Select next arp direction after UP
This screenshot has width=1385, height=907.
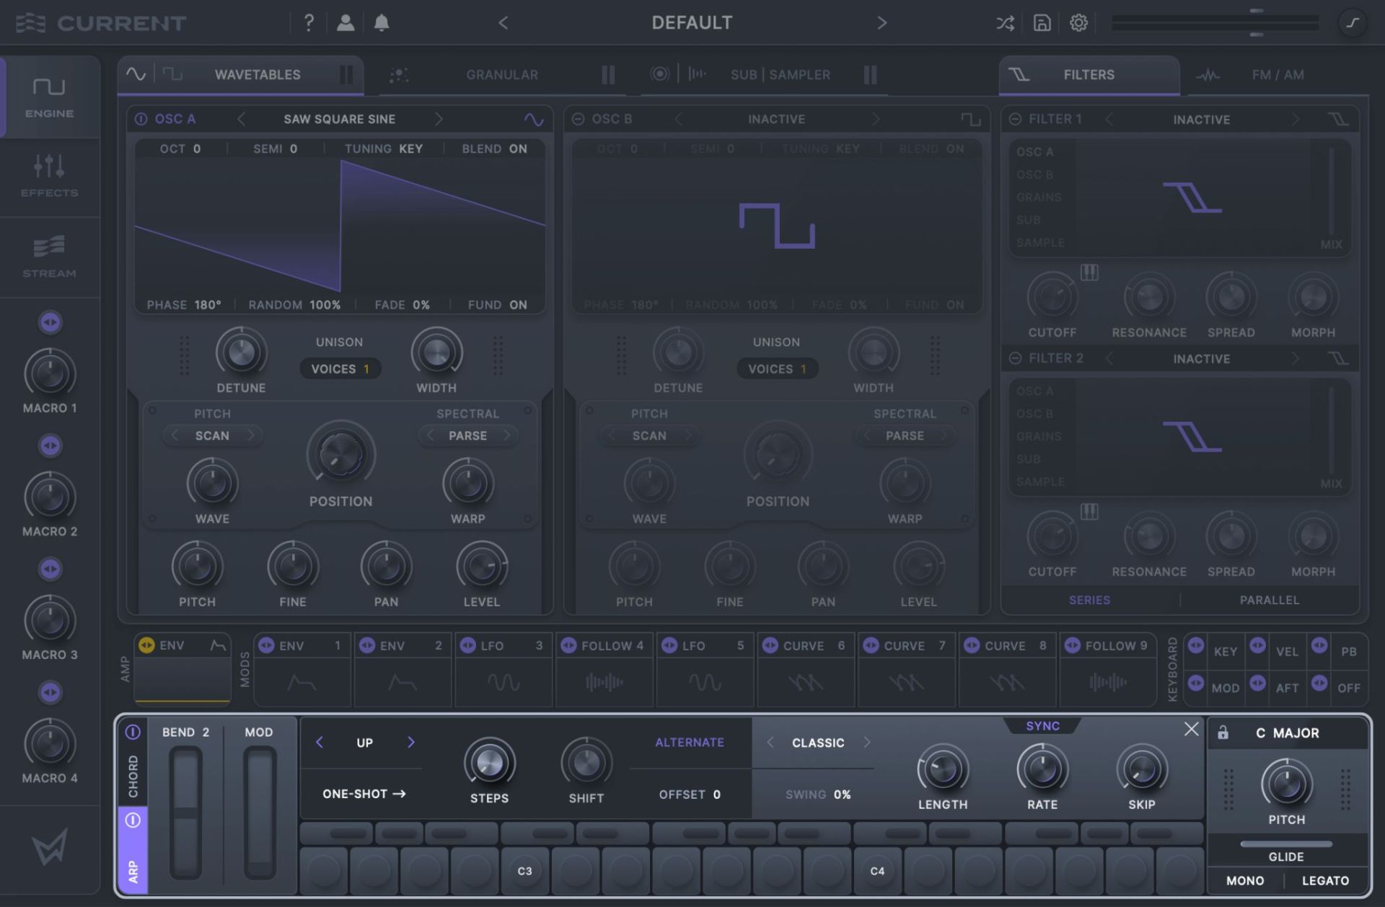410,742
